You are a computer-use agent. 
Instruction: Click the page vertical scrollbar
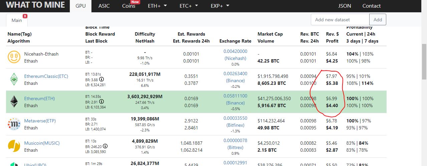424,62
